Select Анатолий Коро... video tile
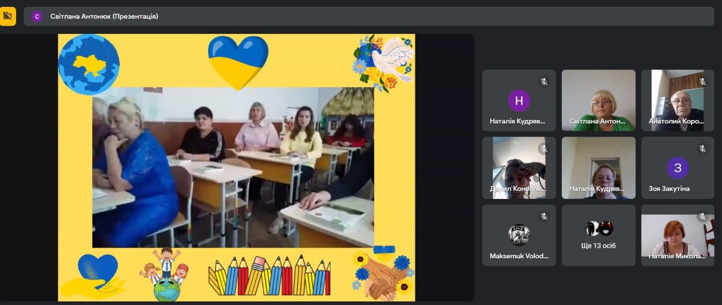 pyautogui.click(x=678, y=101)
